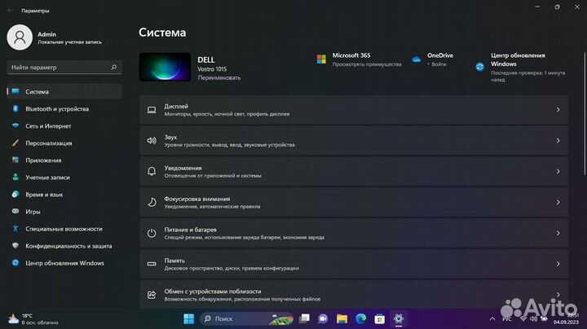
Task: Open the Admin account profile
Action: pyautogui.click(x=55, y=37)
